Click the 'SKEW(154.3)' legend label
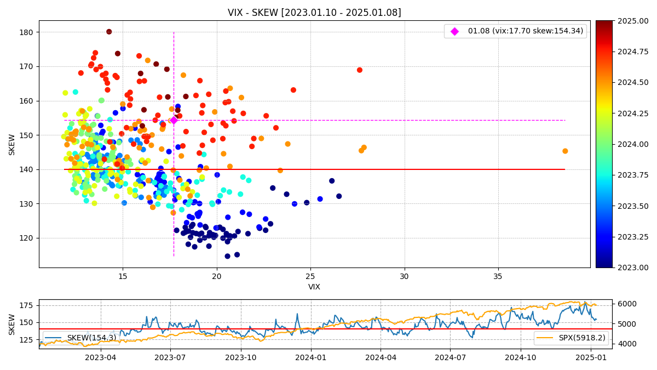 pyautogui.click(x=91, y=338)
